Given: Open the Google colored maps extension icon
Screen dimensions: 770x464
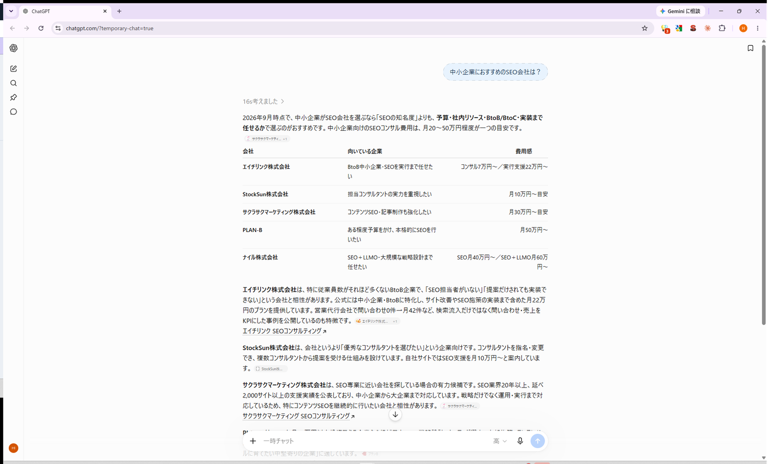Looking at the screenshot, I should pyautogui.click(x=679, y=28).
